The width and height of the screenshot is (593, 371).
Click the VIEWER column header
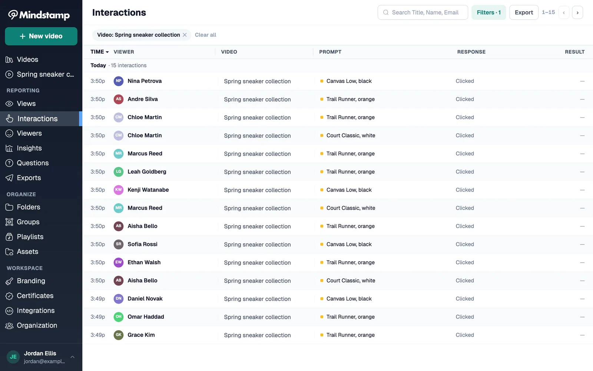tap(124, 52)
